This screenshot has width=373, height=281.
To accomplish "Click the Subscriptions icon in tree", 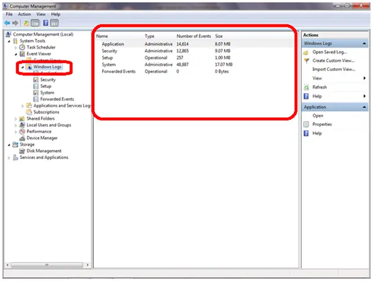I will 29,112.
